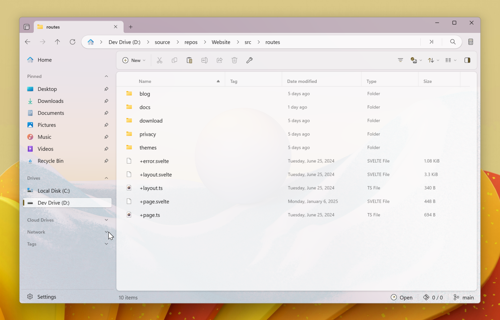The width and height of the screenshot is (500, 320).
Task: Click the Cut scissors icon
Action: tap(159, 60)
